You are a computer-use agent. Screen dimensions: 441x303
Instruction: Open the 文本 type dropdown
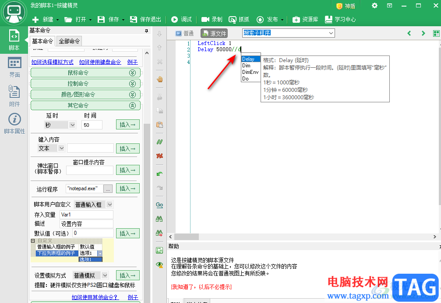click(61, 148)
